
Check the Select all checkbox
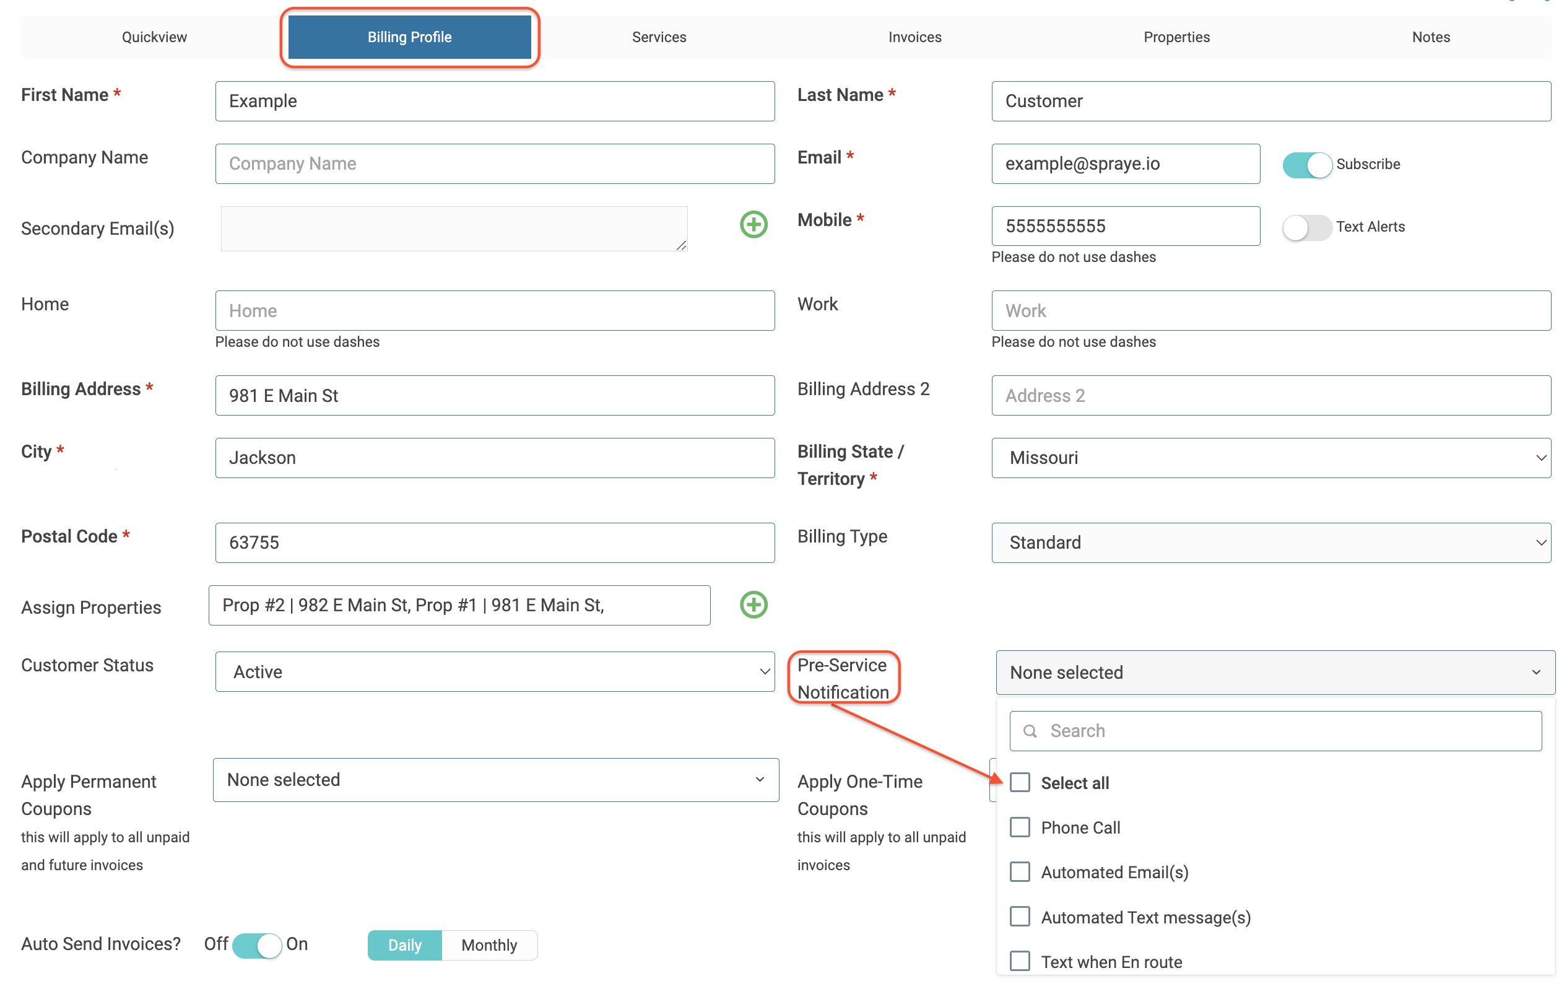click(x=1020, y=783)
